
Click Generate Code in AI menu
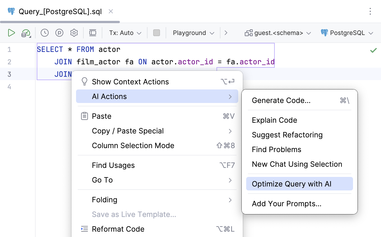click(x=281, y=100)
